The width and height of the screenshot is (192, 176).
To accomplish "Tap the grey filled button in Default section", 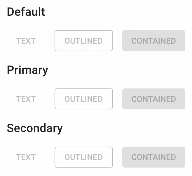I will (x=153, y=41).
